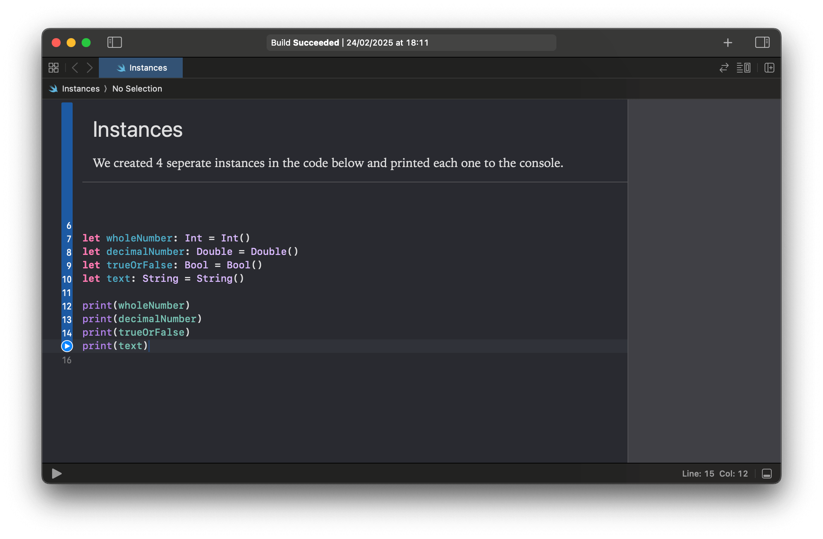Run playground with bottom play button
Viewport: 823px width, 539px height.
[x=57, y=474]
